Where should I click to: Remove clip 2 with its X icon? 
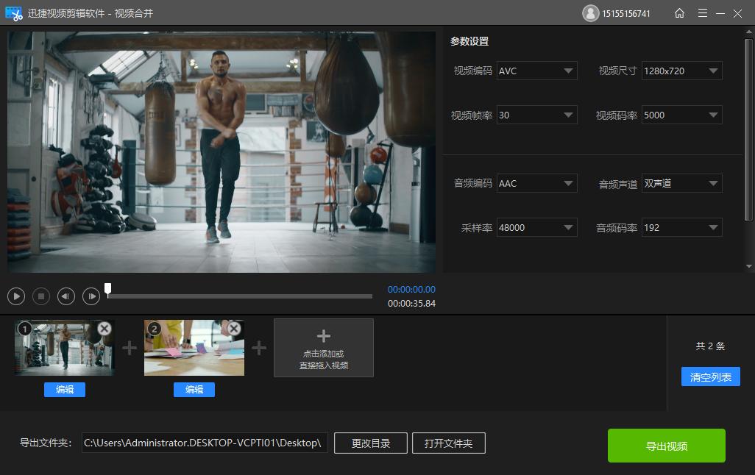(234, 329)
